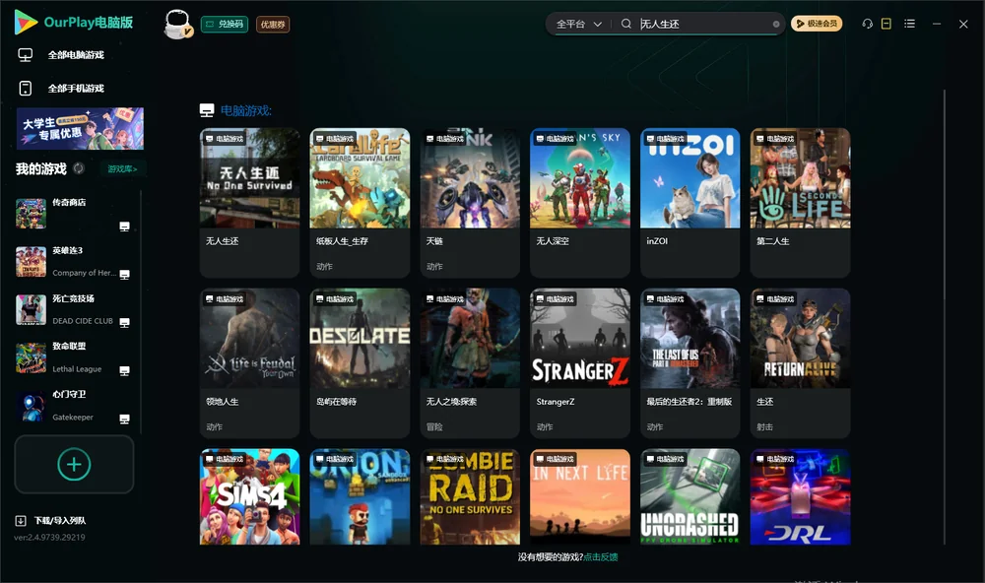Screen dimensions: 985x583
Task: Open the user avatar profile
Action: (177, 24)
